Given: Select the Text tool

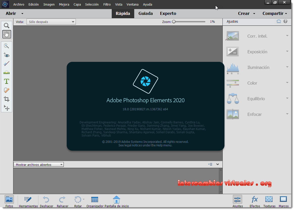Looking at the screenshot, I should pos(7,81).
